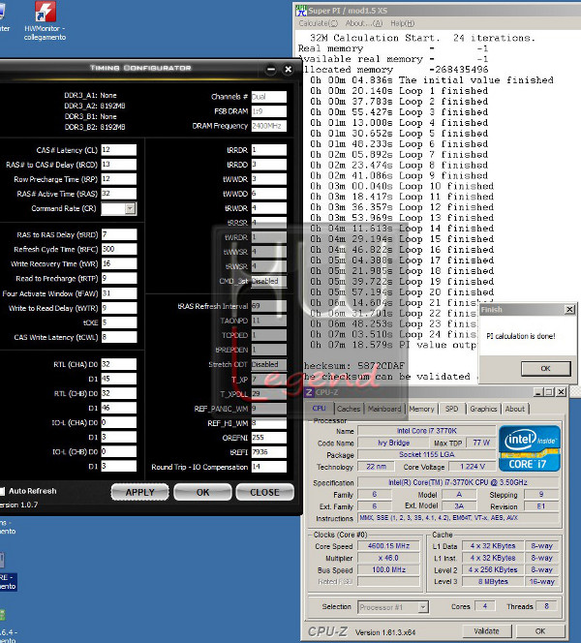
Task: Edit the CAS Write Latency (tCWL) field
Action: pos(119,337)
